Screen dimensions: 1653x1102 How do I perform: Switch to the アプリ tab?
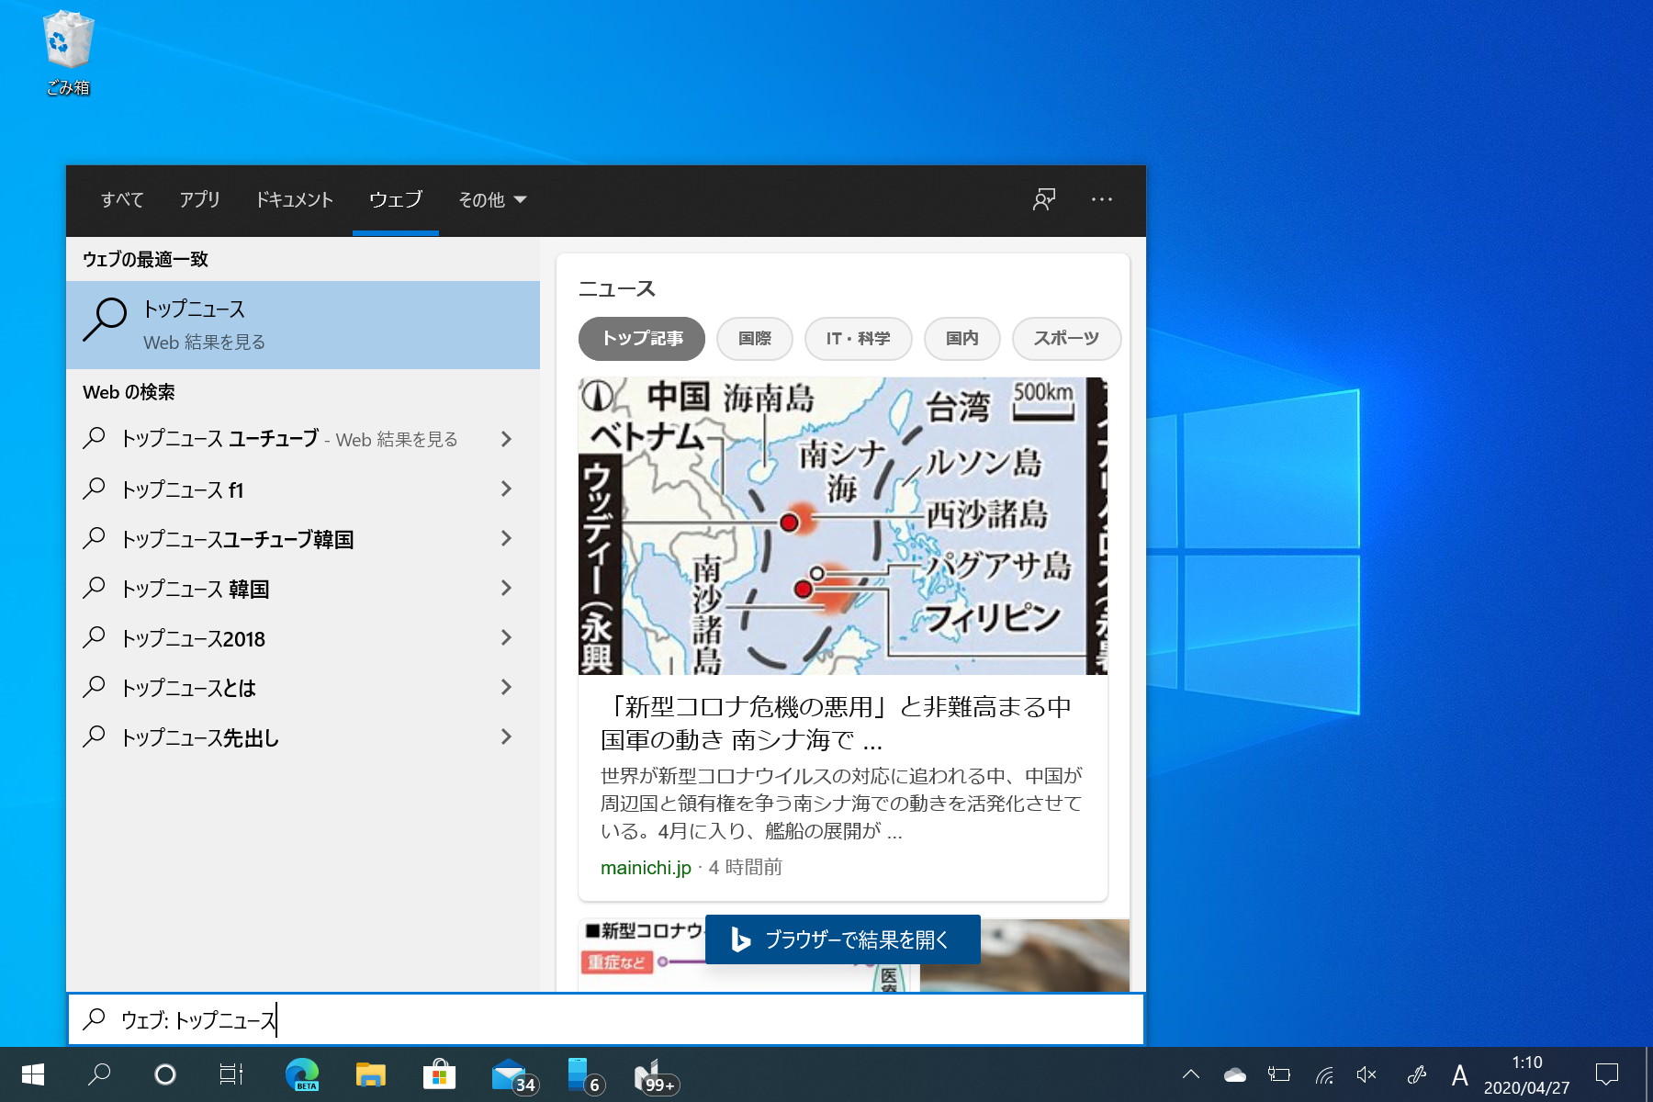[199, 200]
